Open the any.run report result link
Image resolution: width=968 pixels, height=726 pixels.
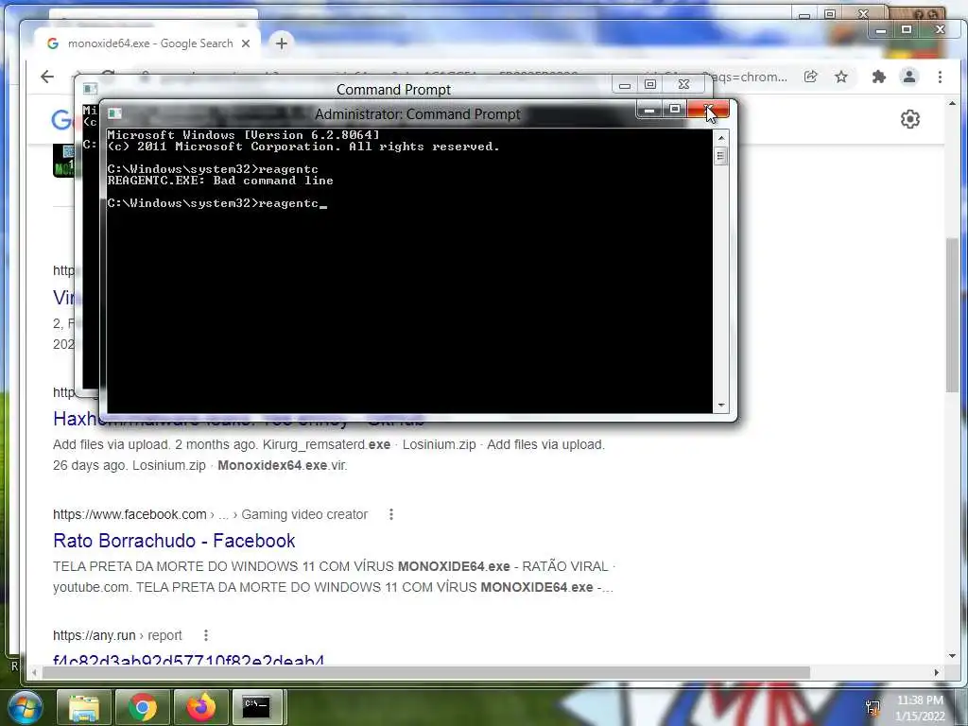(x=188, y=661)
